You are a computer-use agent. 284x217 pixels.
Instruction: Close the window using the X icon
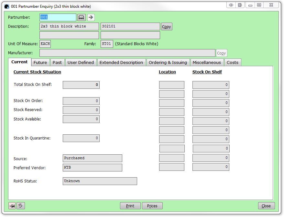click(271, 5)
